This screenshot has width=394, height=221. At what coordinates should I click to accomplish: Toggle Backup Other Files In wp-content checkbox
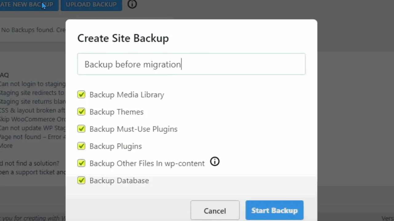point(81,163)
